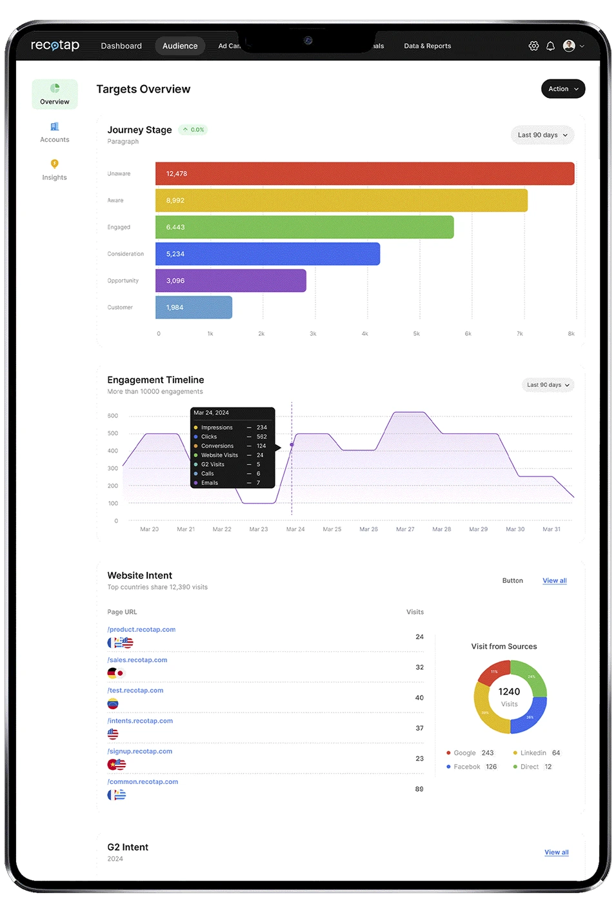Open the /sales.recotap.com page link

tap(137, 660)
